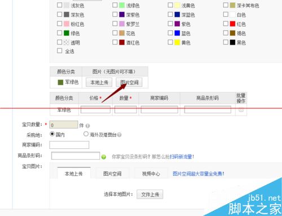Check the 深紫色 color option

[x=115, y=14]
